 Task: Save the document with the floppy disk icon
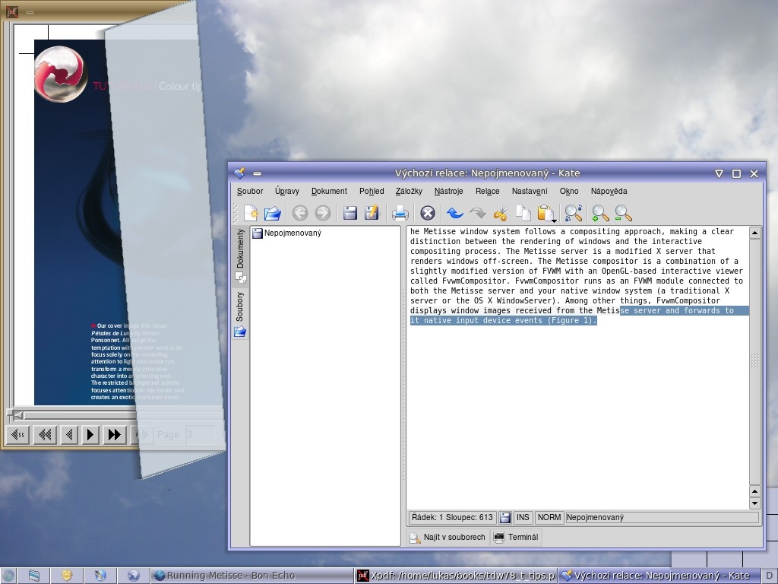click(x=350, y=213)
